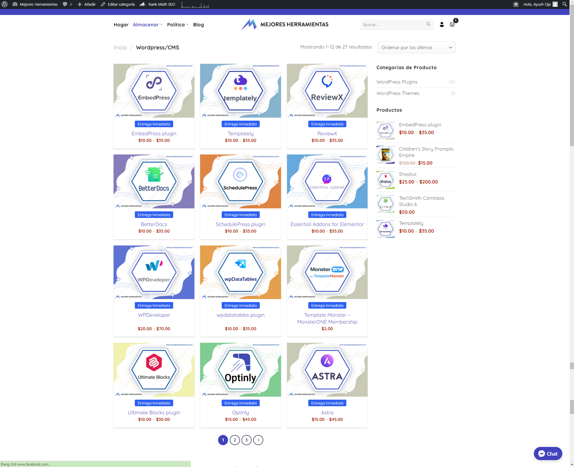Click Children's Story Prompts Empire sidebar link
Viewport: 574px width, 467px height.
click(x=426, y=152)
